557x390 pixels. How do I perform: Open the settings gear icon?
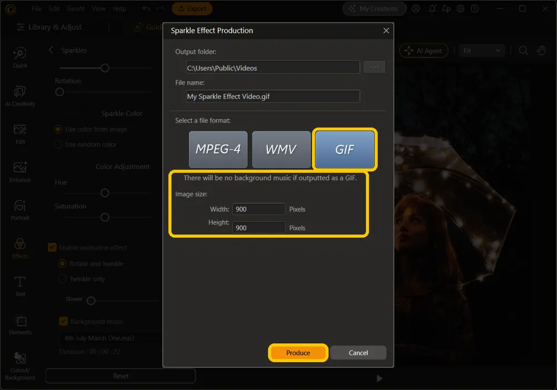[x=461, y=8]
